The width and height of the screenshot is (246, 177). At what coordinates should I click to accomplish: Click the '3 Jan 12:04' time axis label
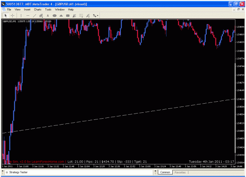point(84,166)
